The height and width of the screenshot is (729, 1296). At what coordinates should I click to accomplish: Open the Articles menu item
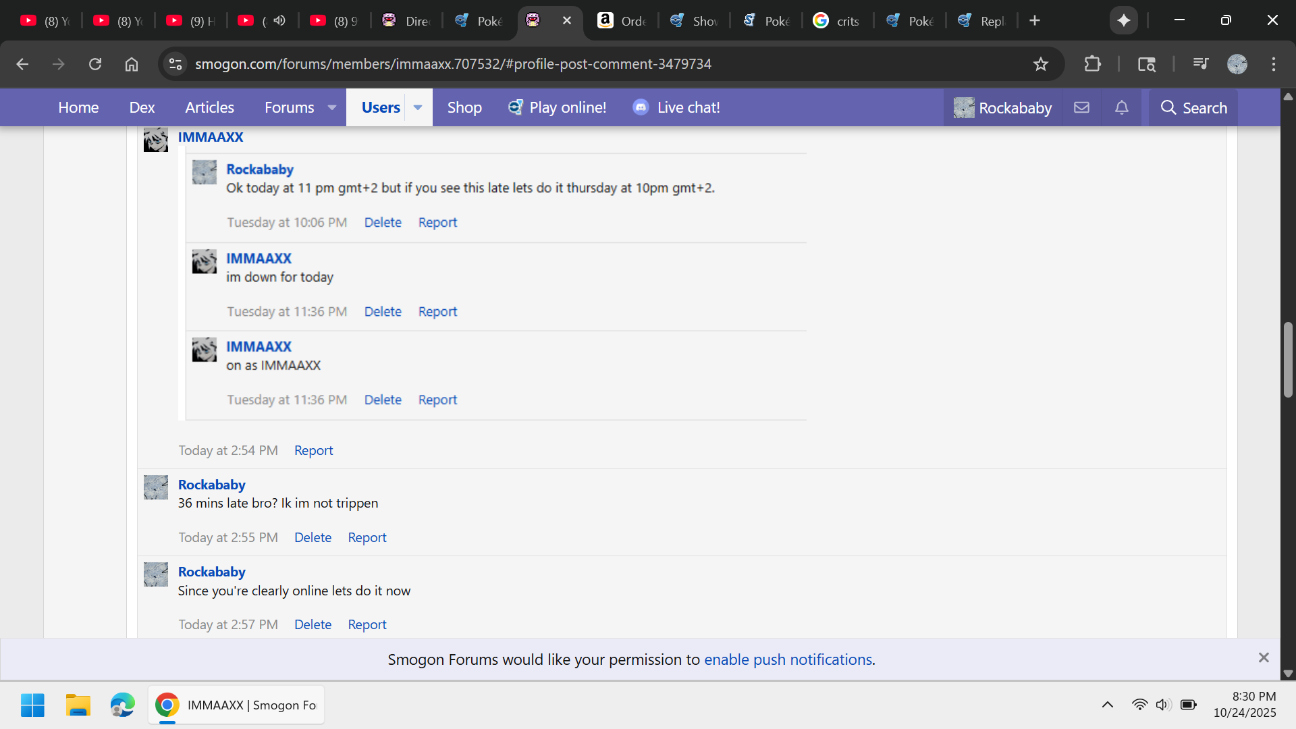(209, 107)
